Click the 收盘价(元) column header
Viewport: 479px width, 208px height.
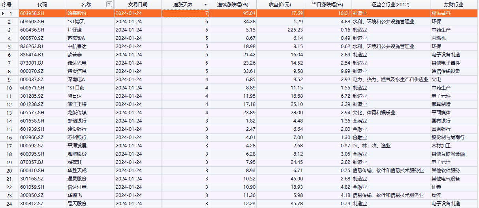pyautogui.click(x=280, y=5)
